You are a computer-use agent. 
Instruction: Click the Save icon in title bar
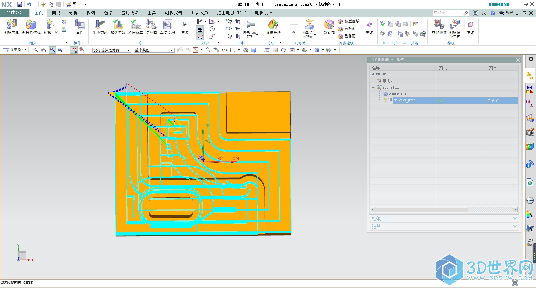pos(20,4)
